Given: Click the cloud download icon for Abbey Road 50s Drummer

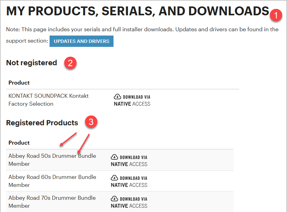Looking at the screenshot, I should coord(114,157).
